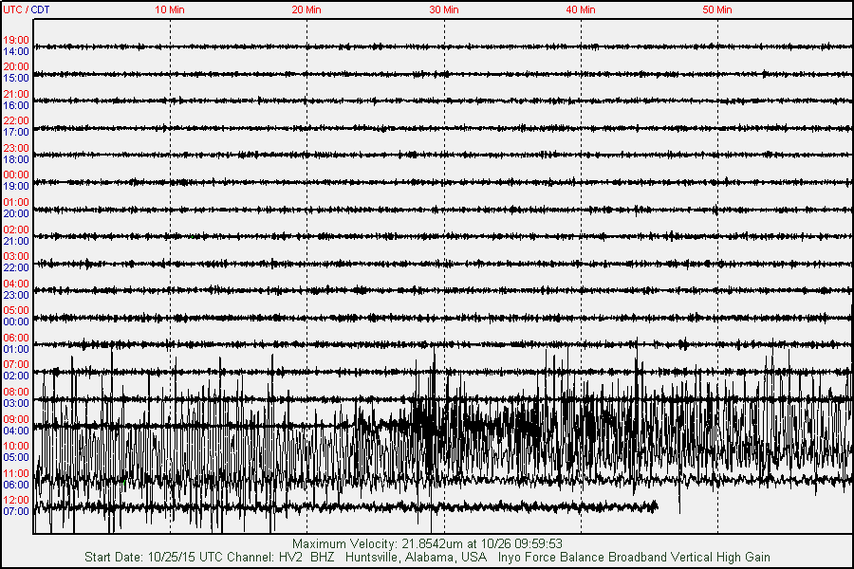Click the blue 22:00 CDT row label
The height and width of the screenshot is (569, 854).
(x=16, y=267)
